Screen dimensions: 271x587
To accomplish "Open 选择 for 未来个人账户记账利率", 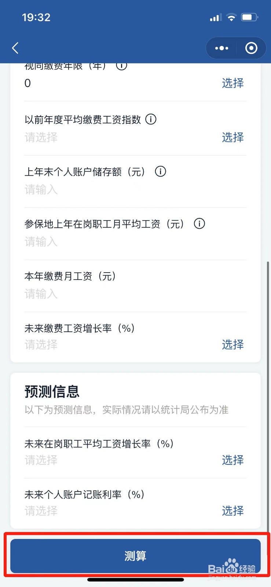I will click(232, 511).
